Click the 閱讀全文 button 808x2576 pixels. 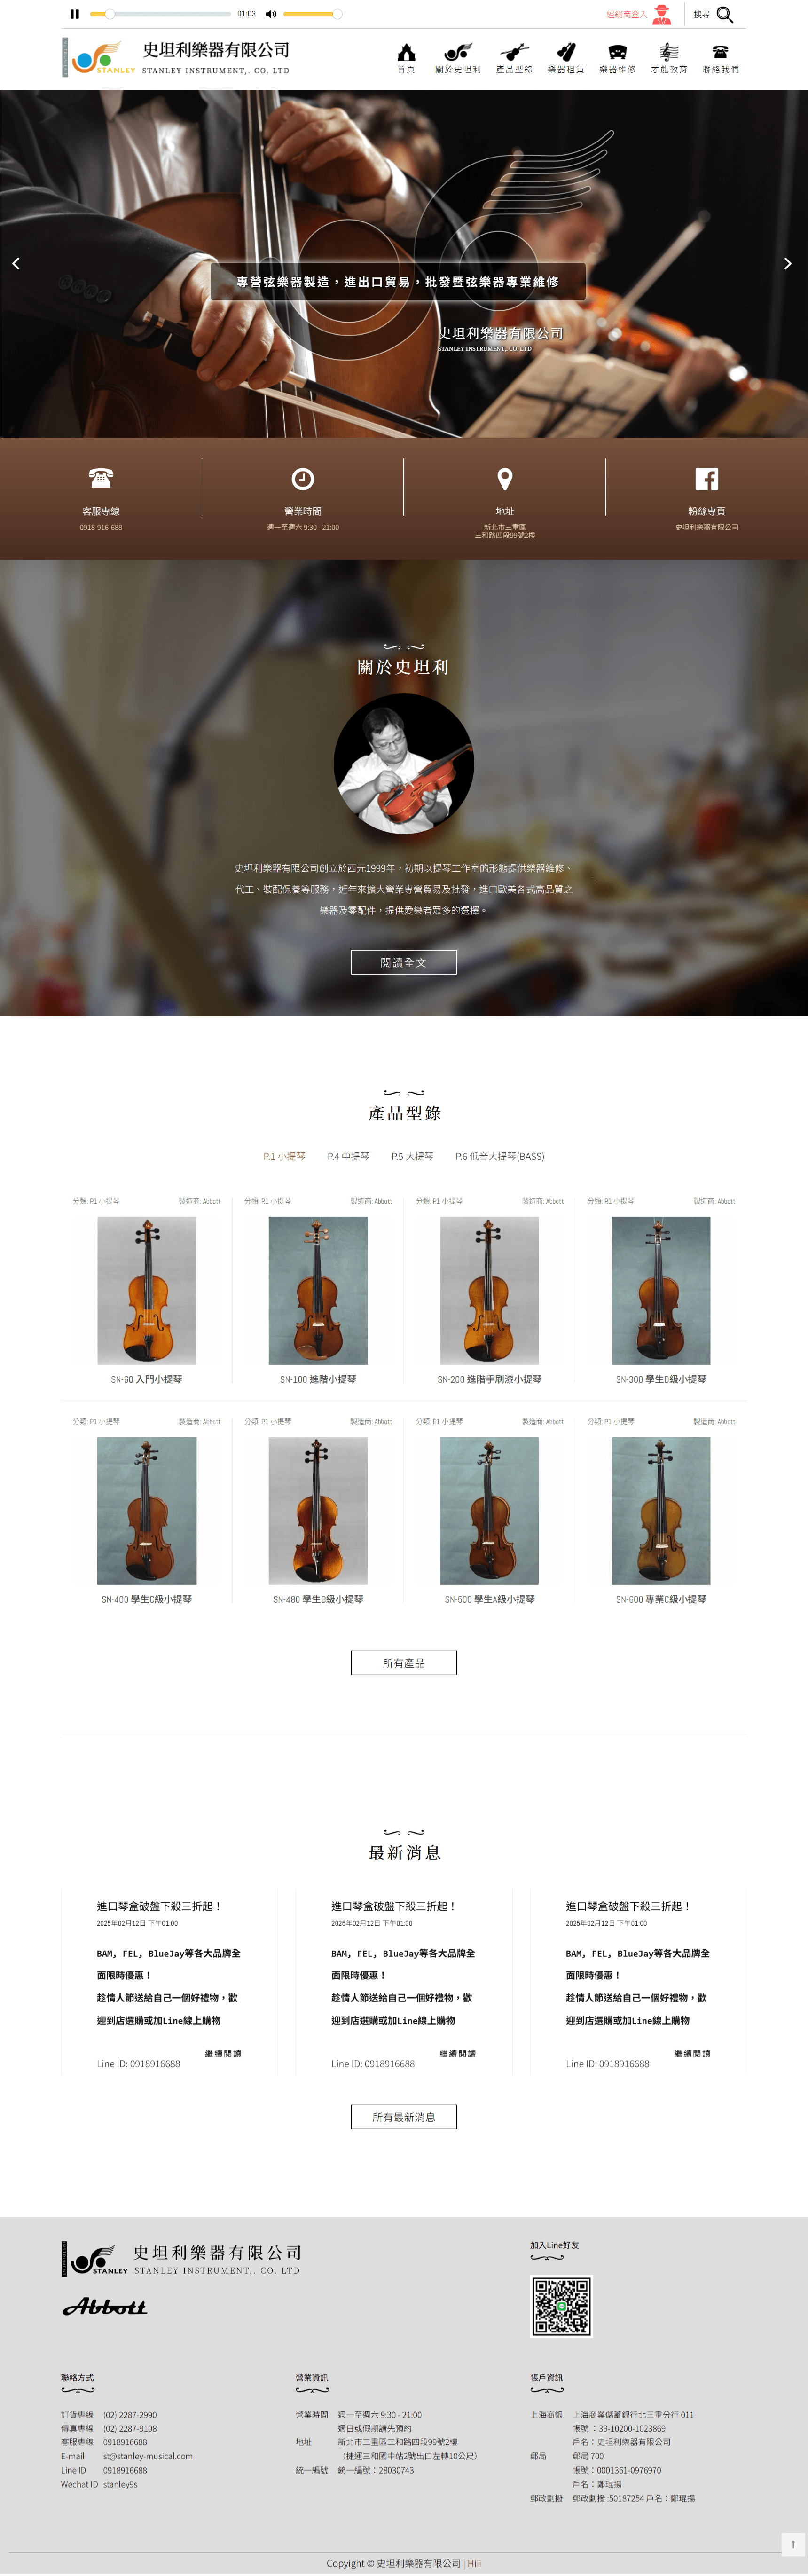click(x=404, y=962)
